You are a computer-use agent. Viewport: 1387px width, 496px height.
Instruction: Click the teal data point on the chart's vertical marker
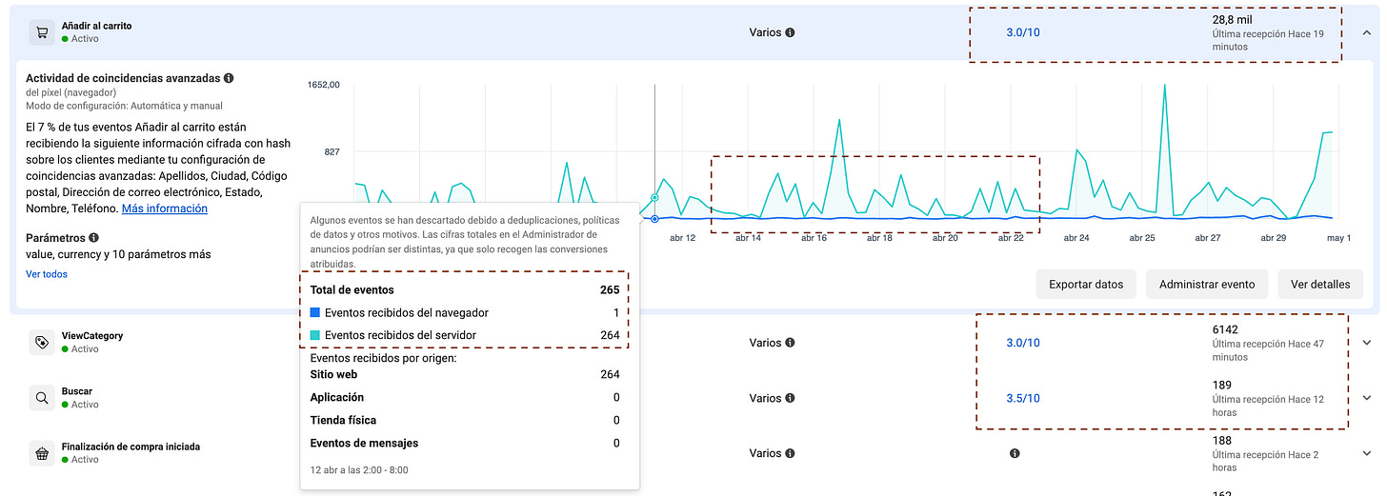point(654,197)
